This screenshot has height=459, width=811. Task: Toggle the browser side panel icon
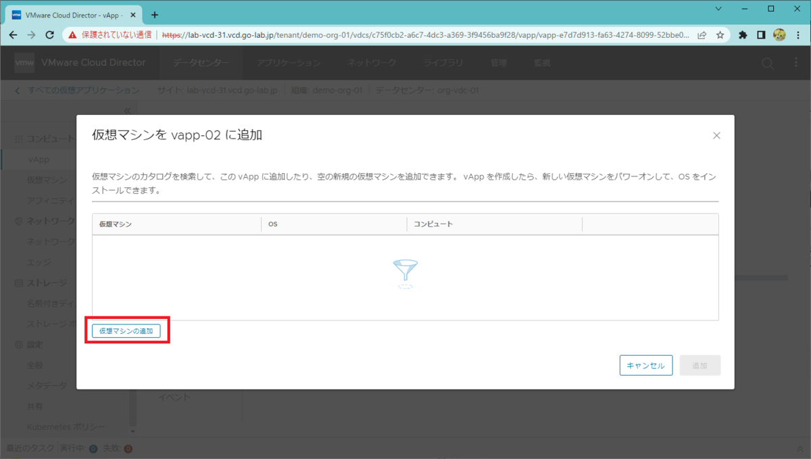pos(761,34)
